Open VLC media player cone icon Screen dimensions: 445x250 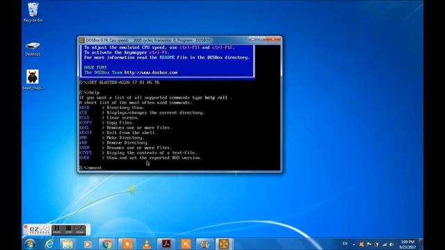[147, 244]
